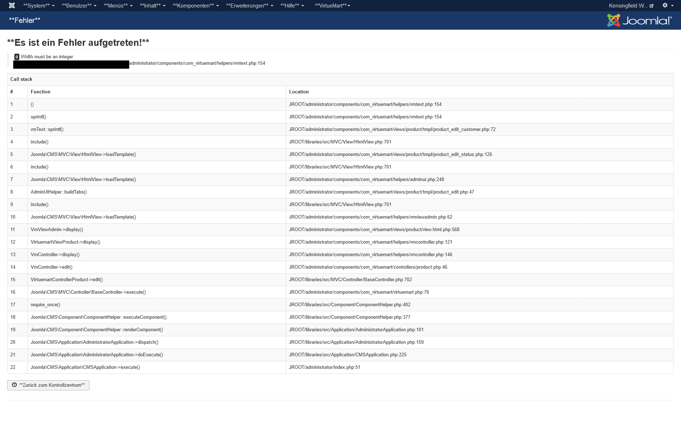Open the gear settings icon in top bar

665,5
